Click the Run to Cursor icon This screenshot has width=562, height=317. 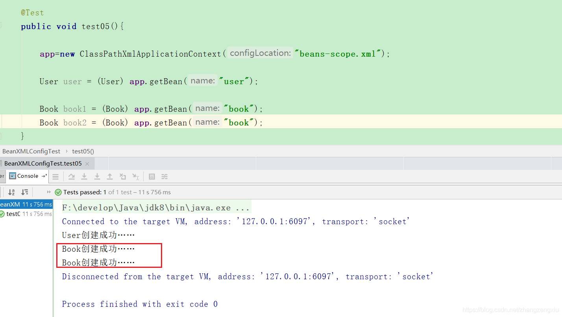[x=136, y=177]
